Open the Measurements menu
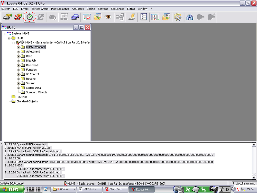Viewport: 257px width, 193px height. [60, 9]
